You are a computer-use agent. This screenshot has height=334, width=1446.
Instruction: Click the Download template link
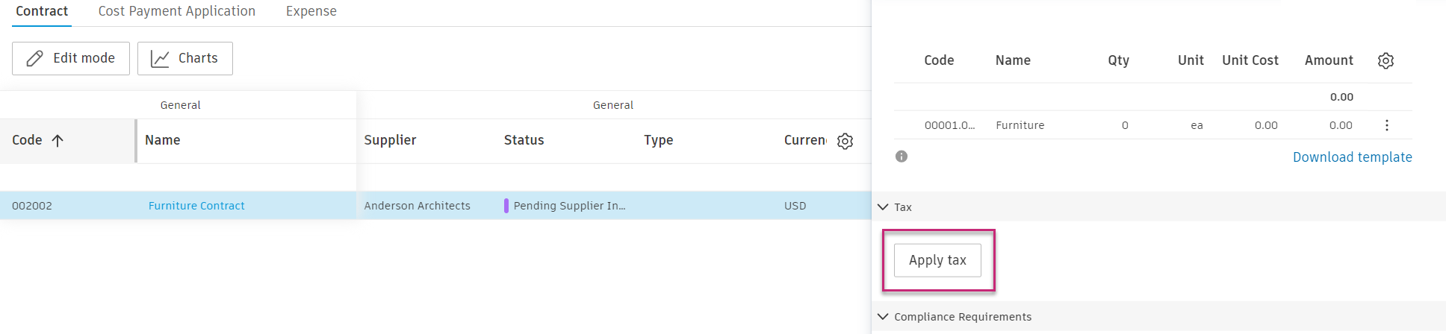click(1352, 157)
